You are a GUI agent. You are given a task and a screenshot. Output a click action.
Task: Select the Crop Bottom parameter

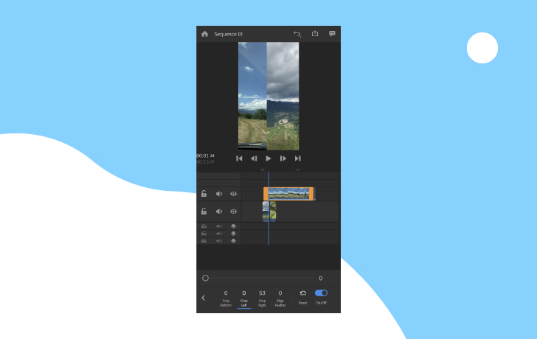click(x=226, y=298)
